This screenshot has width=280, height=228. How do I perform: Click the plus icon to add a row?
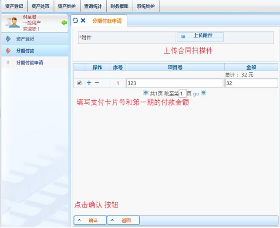pos(89,83)
